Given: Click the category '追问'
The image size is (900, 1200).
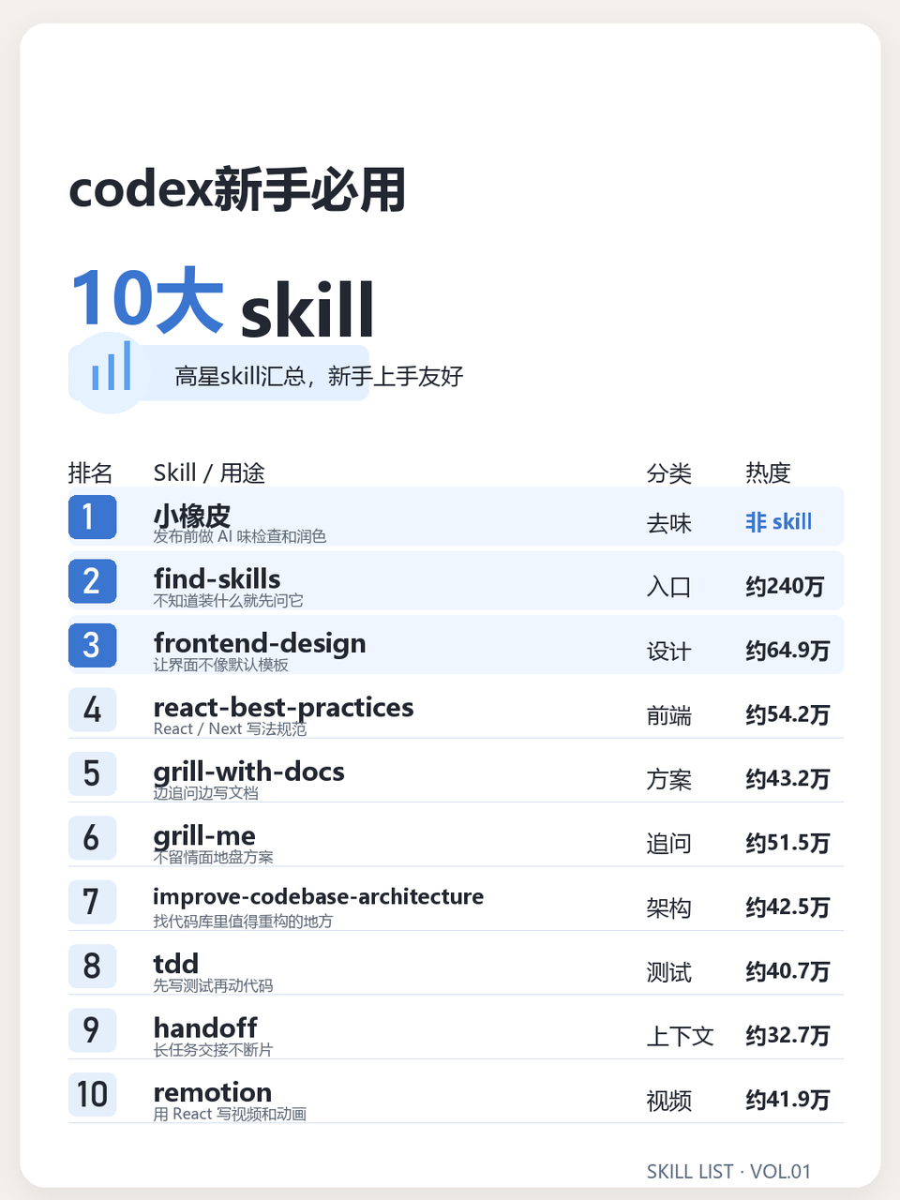Looking at the screenshot, I should (x=668, y=844).
